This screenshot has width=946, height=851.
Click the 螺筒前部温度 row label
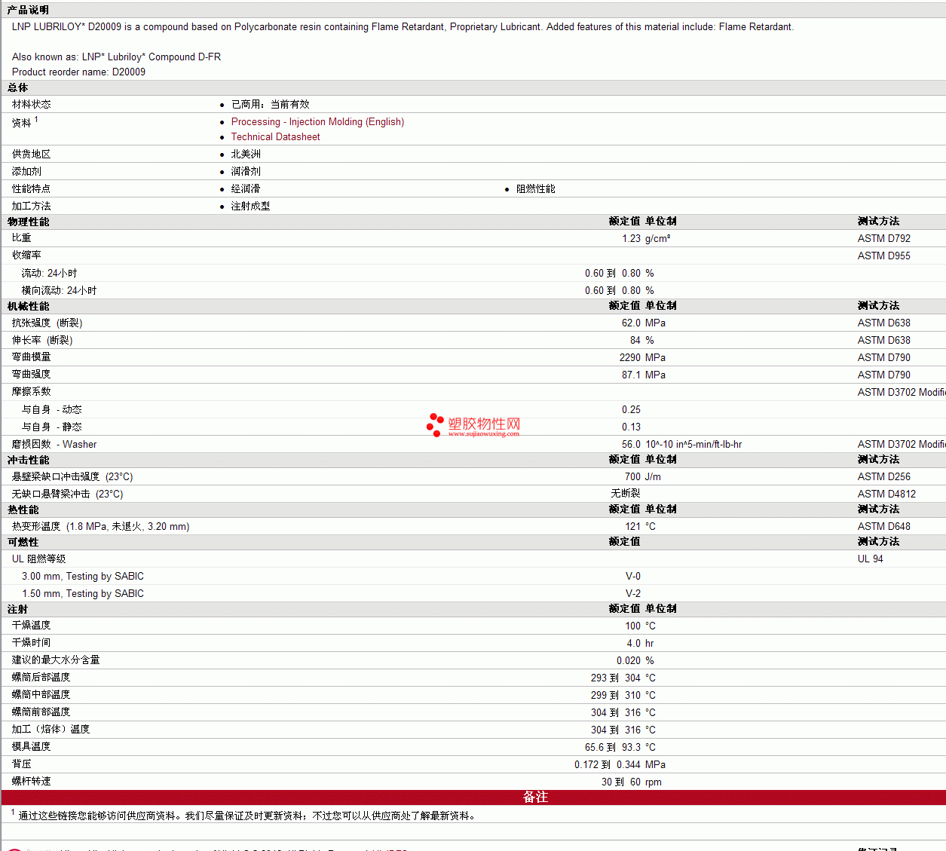pyautogui.click(x=41, y=712)
